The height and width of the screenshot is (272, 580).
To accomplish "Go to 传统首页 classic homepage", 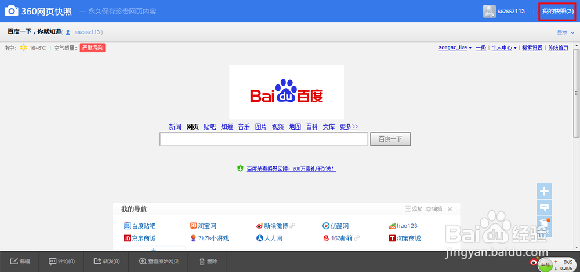I will click(x=558, y=47).
